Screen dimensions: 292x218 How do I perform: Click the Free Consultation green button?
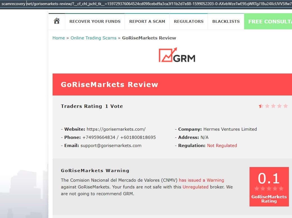click(x=268, y=21)
